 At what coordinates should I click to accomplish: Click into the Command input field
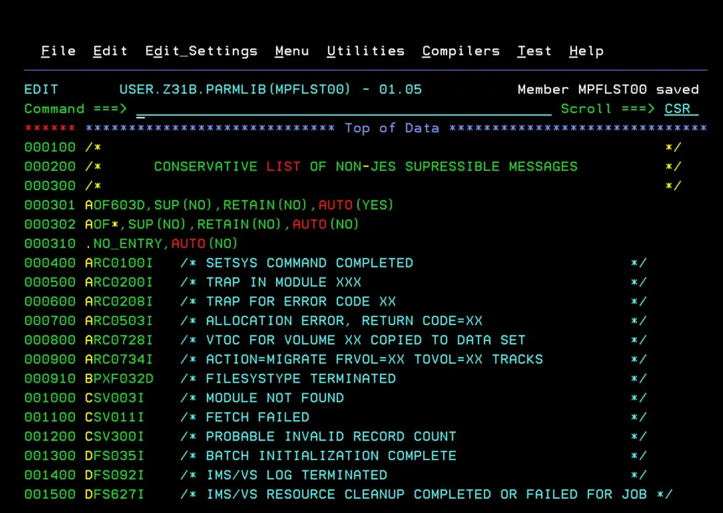click(343, 109)
